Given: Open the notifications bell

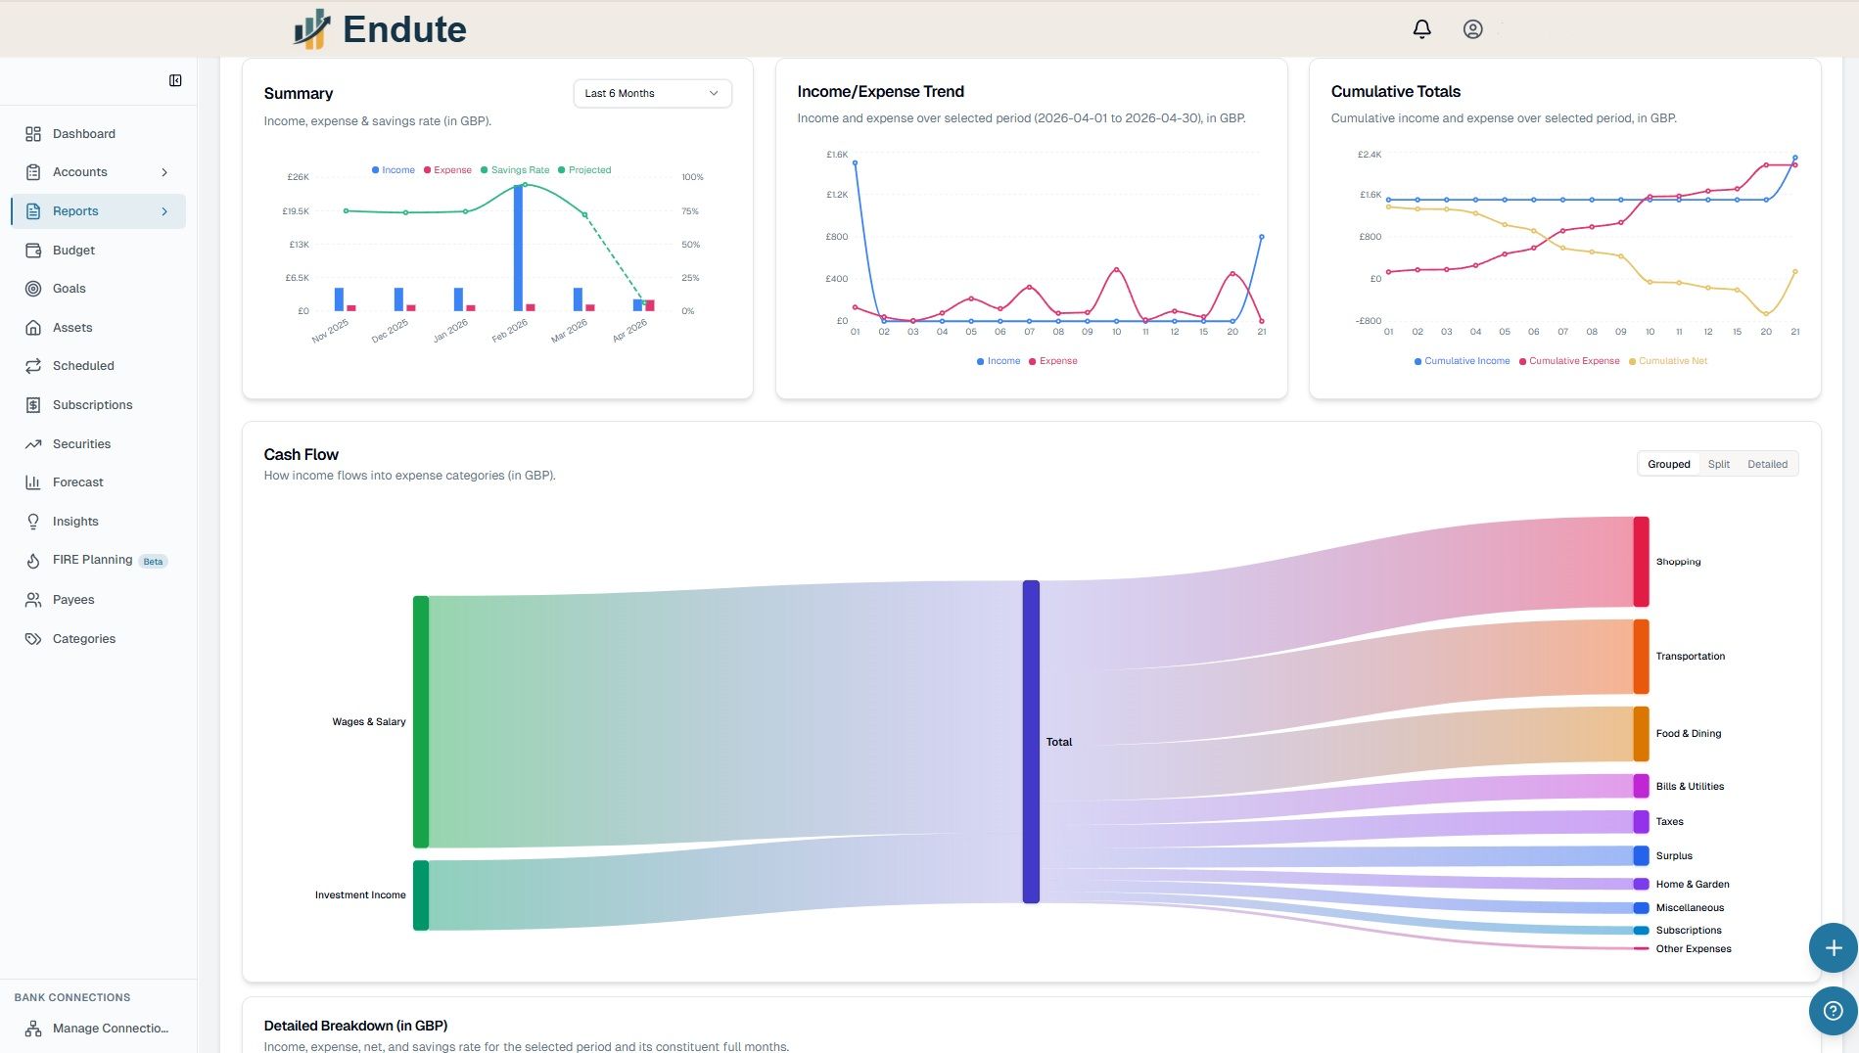Looking at the screenshot, I should pyautogui.click(x=1421, y=29).
